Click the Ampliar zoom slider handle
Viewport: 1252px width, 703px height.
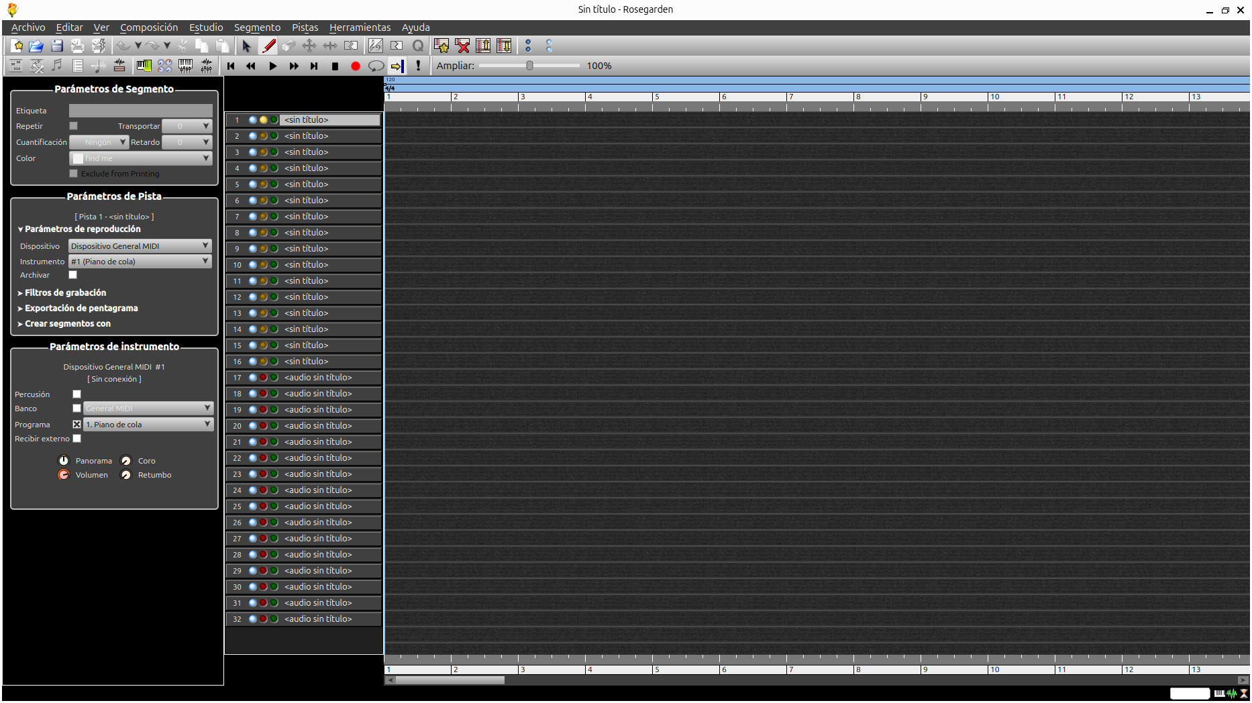[529, 66]
